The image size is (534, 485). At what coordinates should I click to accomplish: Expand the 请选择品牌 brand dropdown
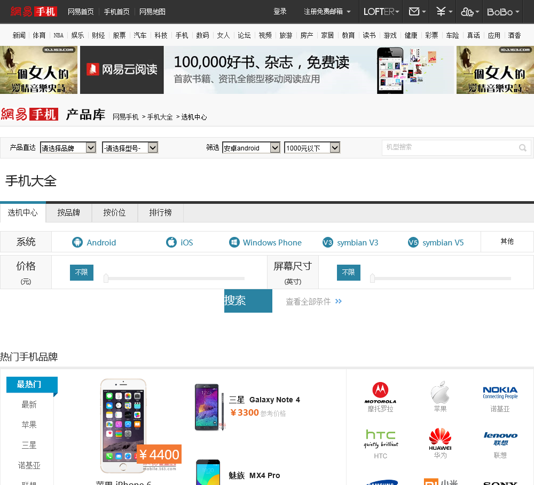(68, 148)
